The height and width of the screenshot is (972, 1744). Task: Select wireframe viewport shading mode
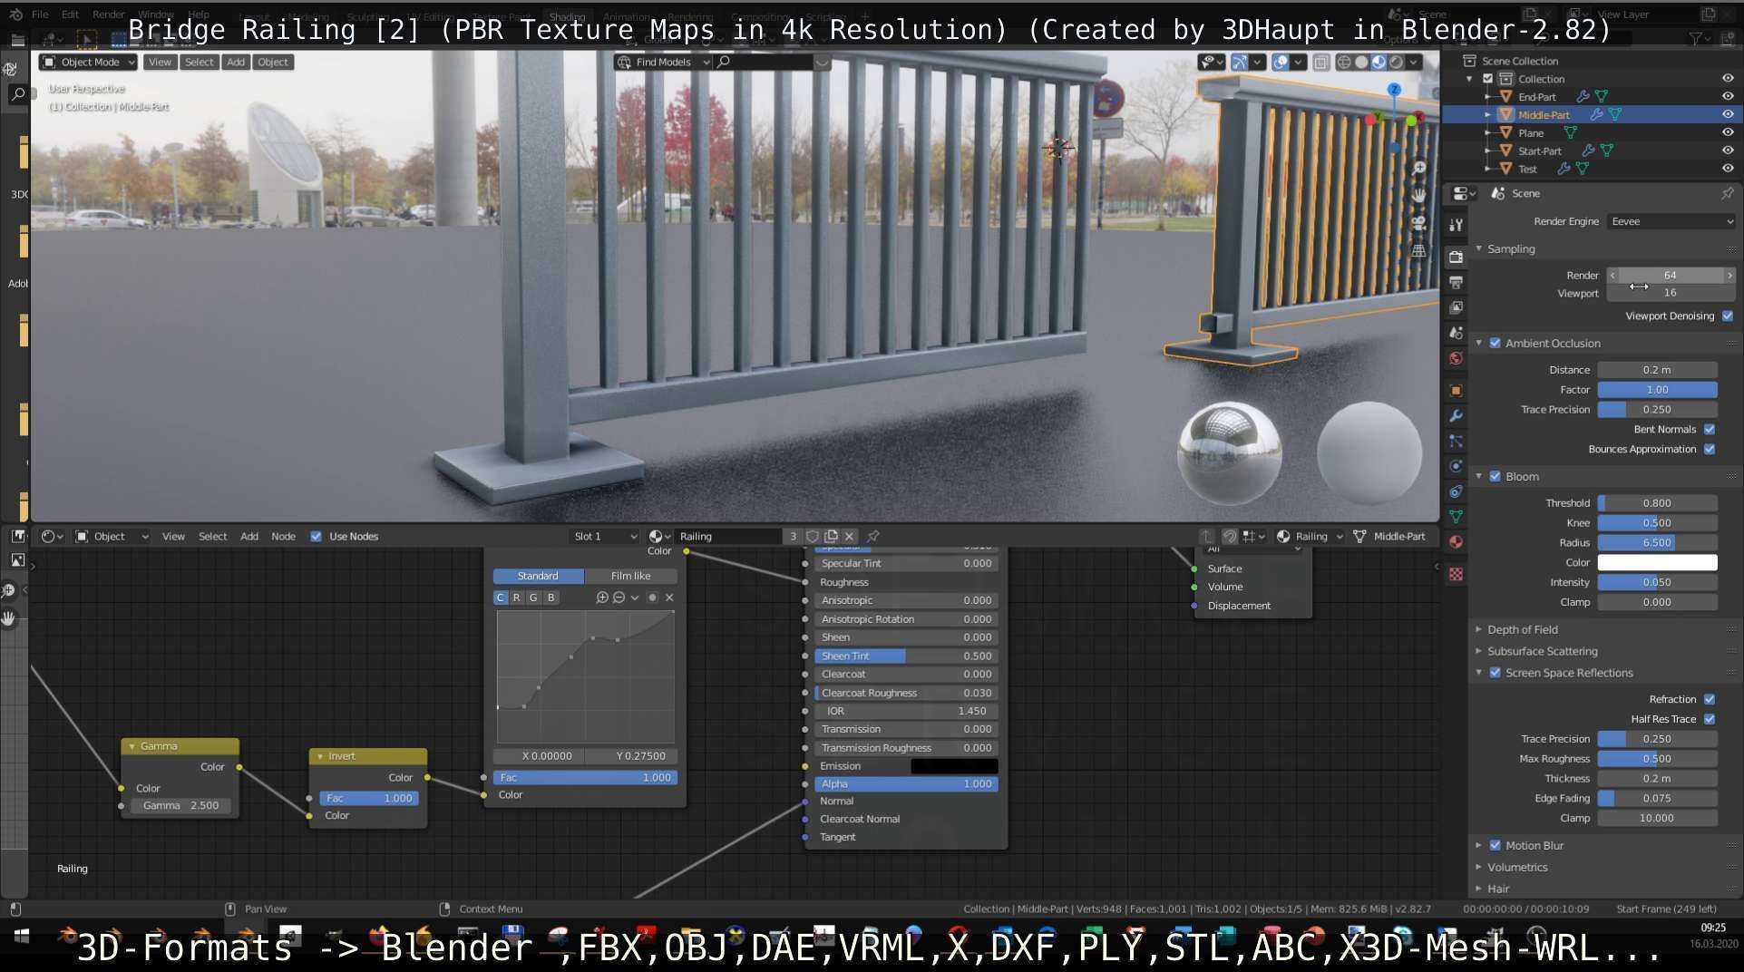click(1344, 62)
